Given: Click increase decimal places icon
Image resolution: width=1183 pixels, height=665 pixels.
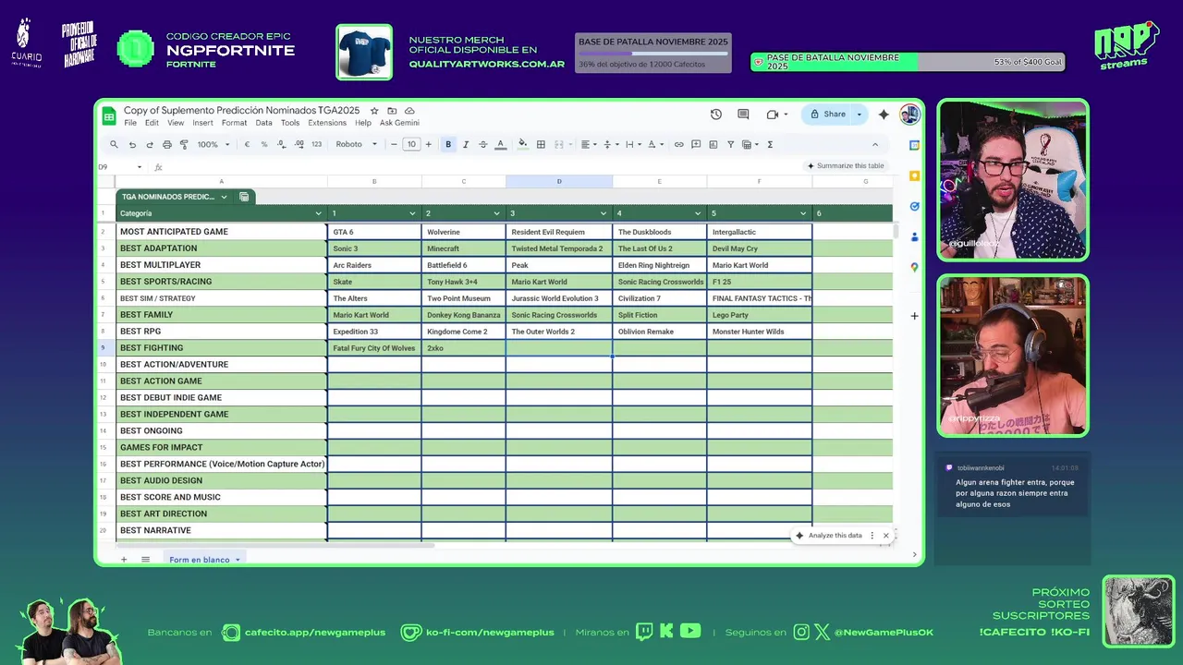Looking at the screenshot, I should pos(299,144).
